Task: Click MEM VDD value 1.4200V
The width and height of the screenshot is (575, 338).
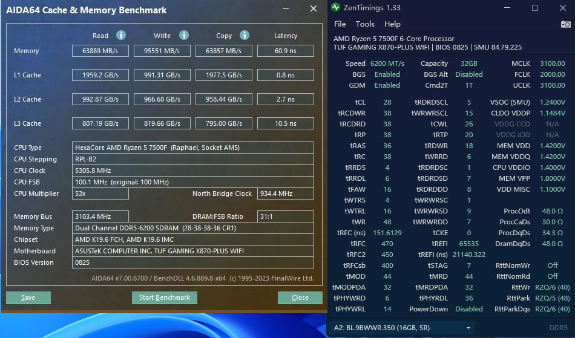Action: point(552,146)
